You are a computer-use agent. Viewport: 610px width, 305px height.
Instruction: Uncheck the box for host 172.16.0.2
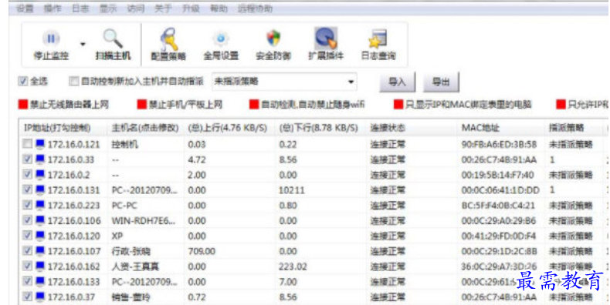click(x=27, y=174)
